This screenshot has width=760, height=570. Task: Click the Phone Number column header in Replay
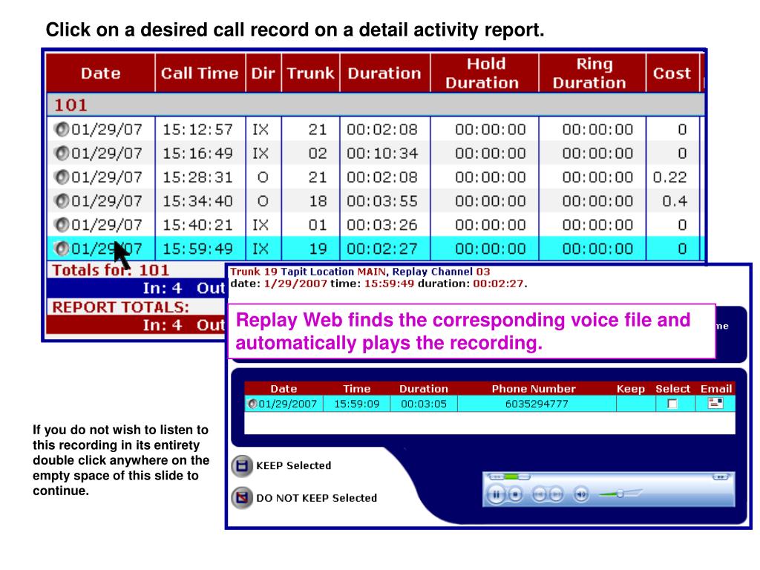point(533,388)
